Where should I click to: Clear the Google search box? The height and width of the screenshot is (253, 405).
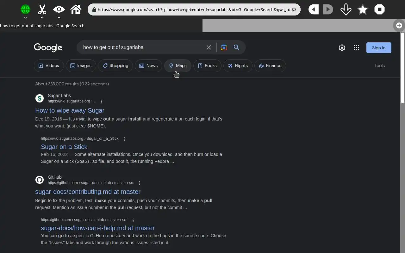pos(209,47)
